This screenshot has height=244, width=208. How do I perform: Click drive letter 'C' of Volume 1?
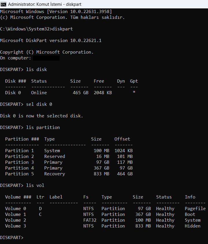40,214
